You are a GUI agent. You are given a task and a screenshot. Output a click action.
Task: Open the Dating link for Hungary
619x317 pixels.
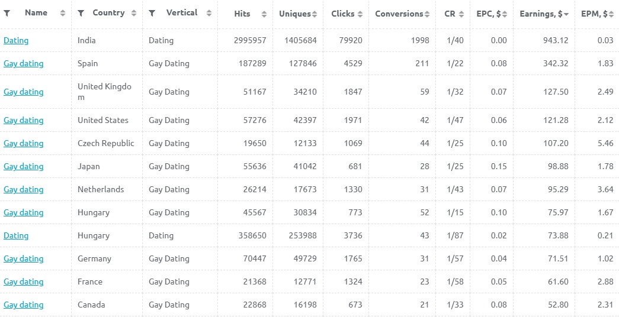[16, 235]
